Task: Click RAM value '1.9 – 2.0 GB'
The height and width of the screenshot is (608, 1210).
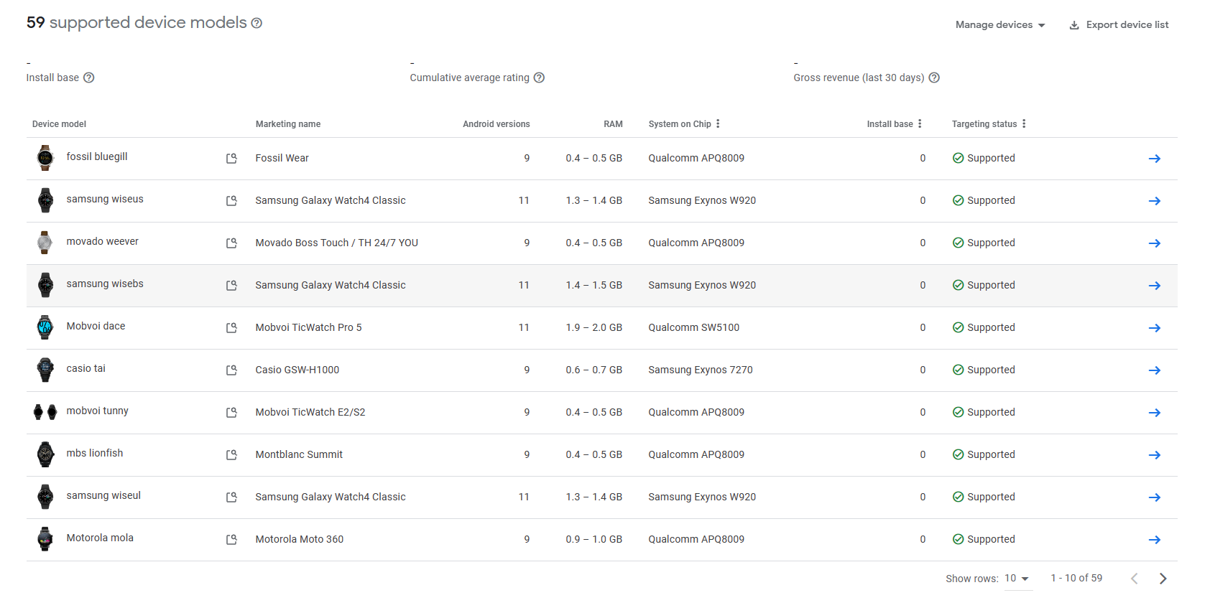Action: pyautogui.click(x=594, y=328)
